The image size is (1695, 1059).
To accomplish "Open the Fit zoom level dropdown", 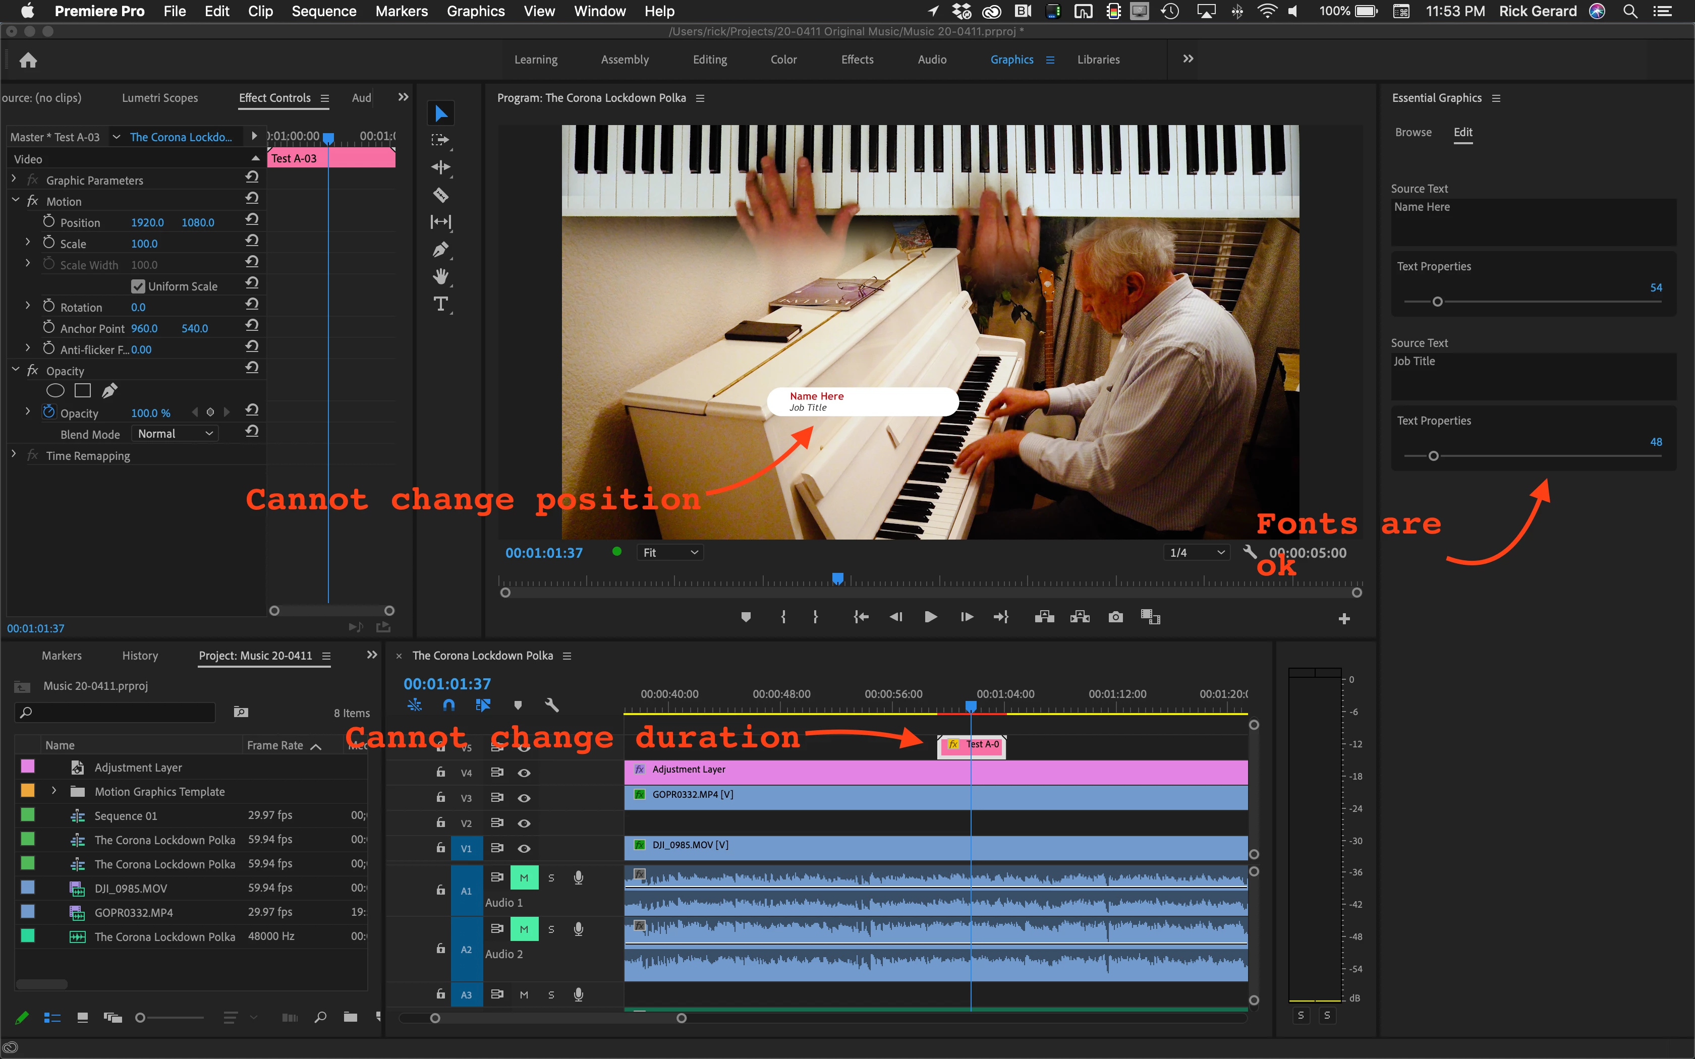I will tap(669, 553).
